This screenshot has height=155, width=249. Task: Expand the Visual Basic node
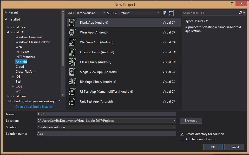[x=8, y=96]
